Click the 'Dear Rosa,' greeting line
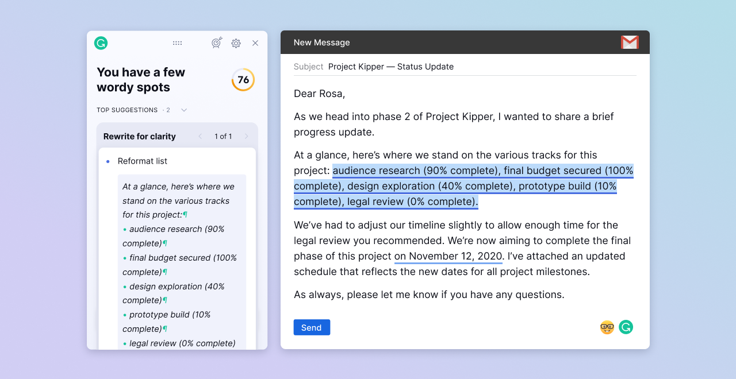This screenshot has width=736, height=379. click(320, 94)
